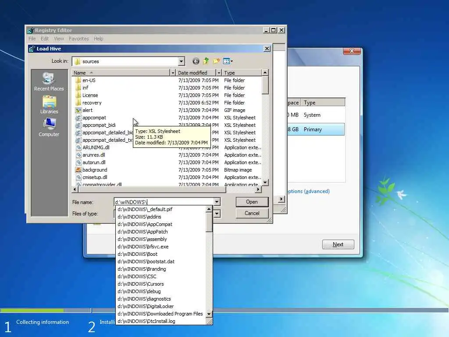Select the Primary partition row in setup
449x337 pixels.
[316, 129]
